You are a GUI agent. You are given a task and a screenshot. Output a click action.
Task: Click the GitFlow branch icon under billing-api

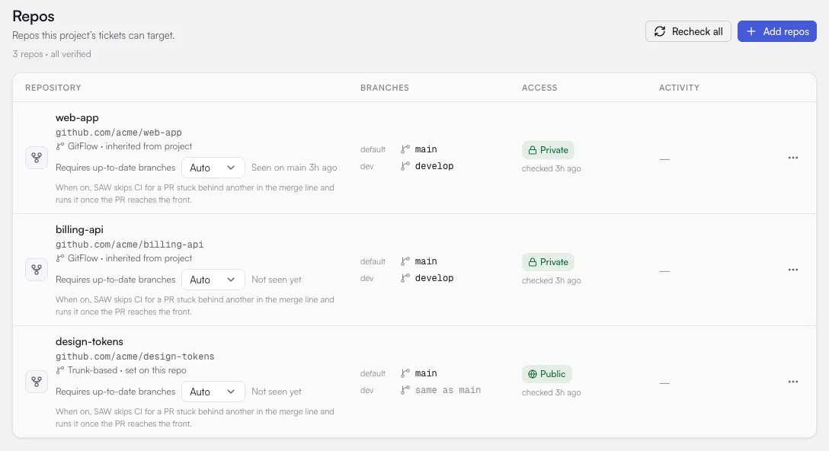point(59,258)
